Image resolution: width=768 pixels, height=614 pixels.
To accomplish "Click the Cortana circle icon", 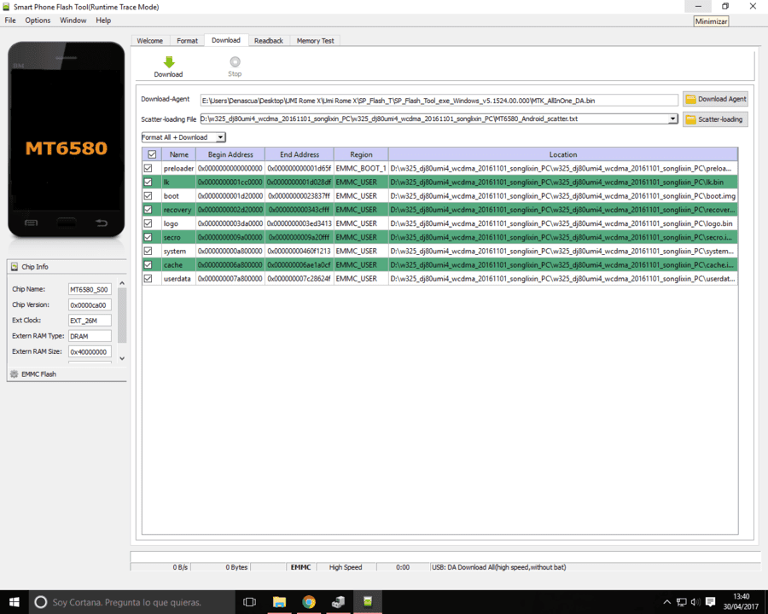I will 41,602.
